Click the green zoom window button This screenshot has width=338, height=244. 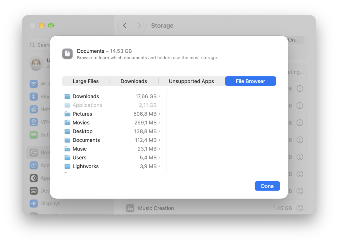point(51,25)
